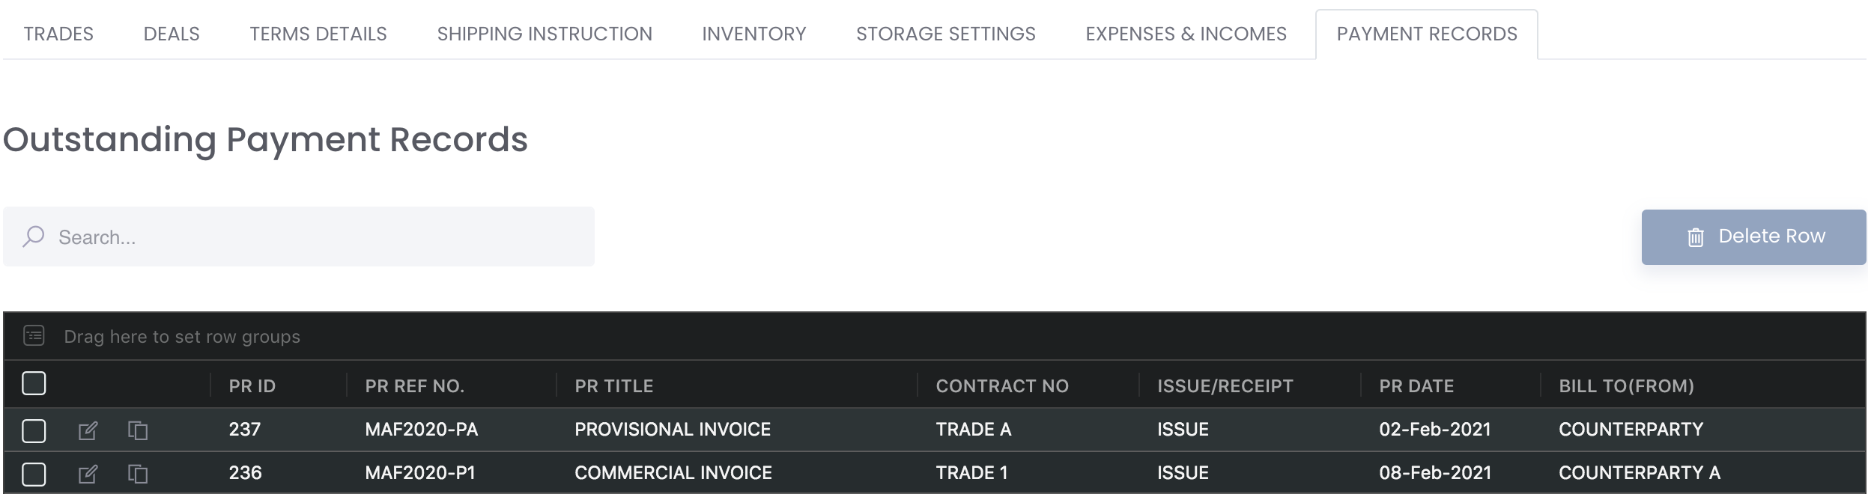Check the Commercial Invoice row checkbox
Viewport: 1868px width, 494px height.
click(34, 474)
